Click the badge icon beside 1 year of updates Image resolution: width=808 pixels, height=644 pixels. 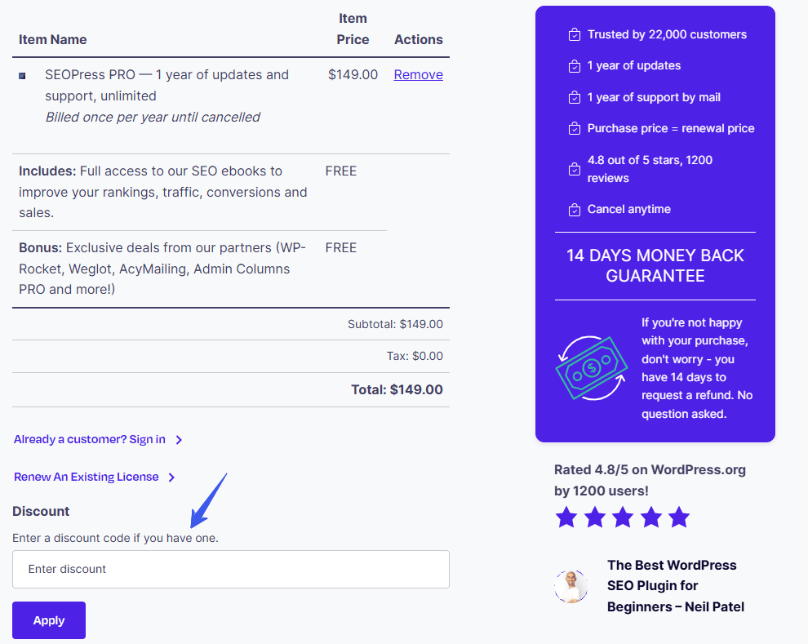[575, 65]
